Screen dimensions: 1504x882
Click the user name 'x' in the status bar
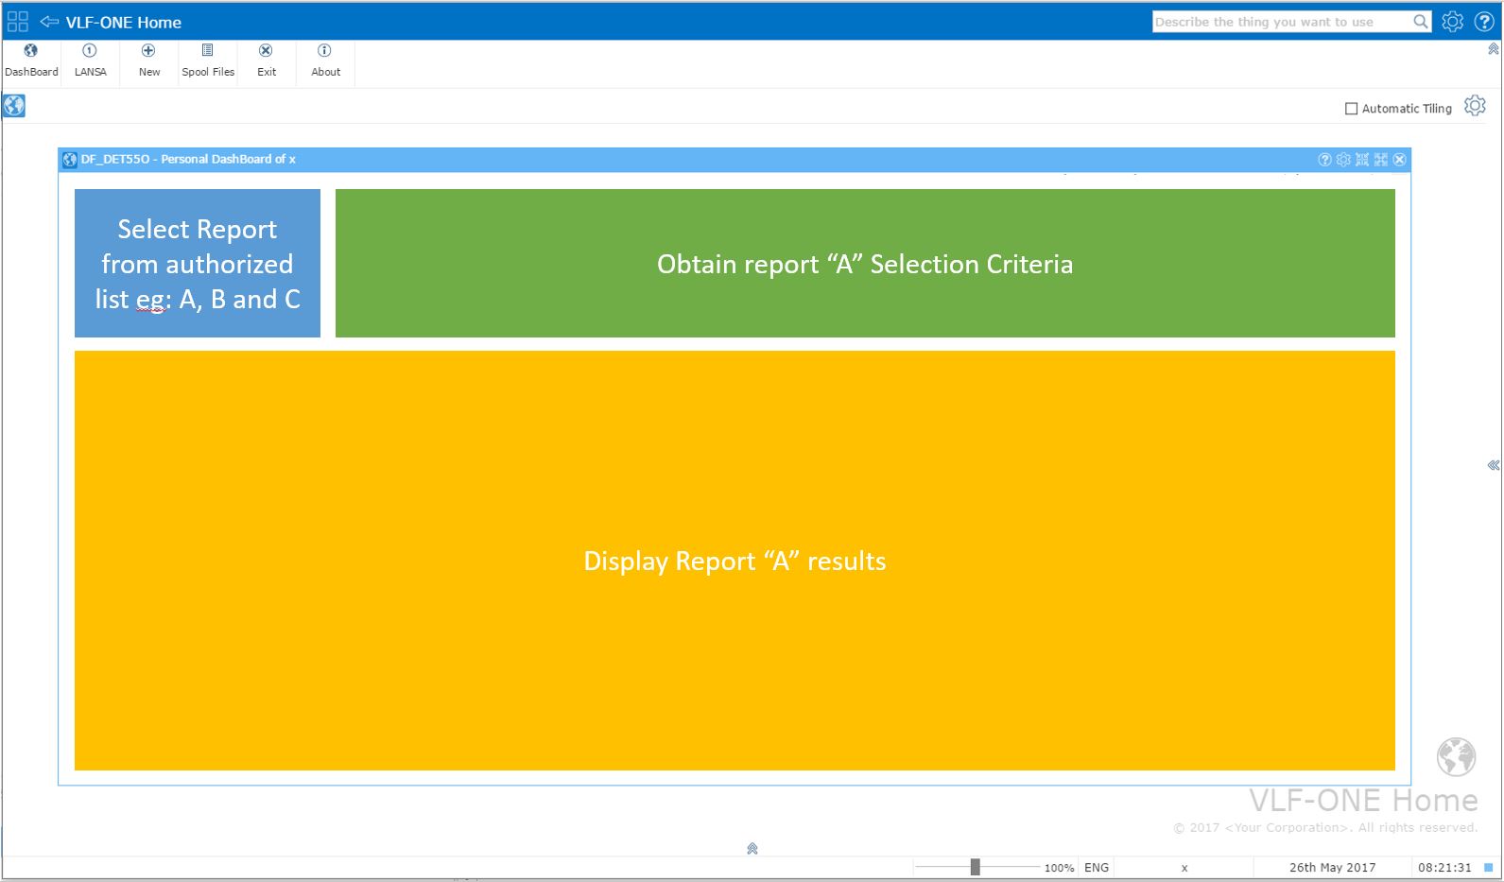[1184, 868]
